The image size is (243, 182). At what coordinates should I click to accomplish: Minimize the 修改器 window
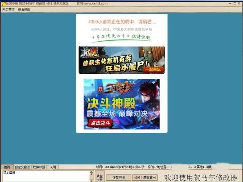230,3
